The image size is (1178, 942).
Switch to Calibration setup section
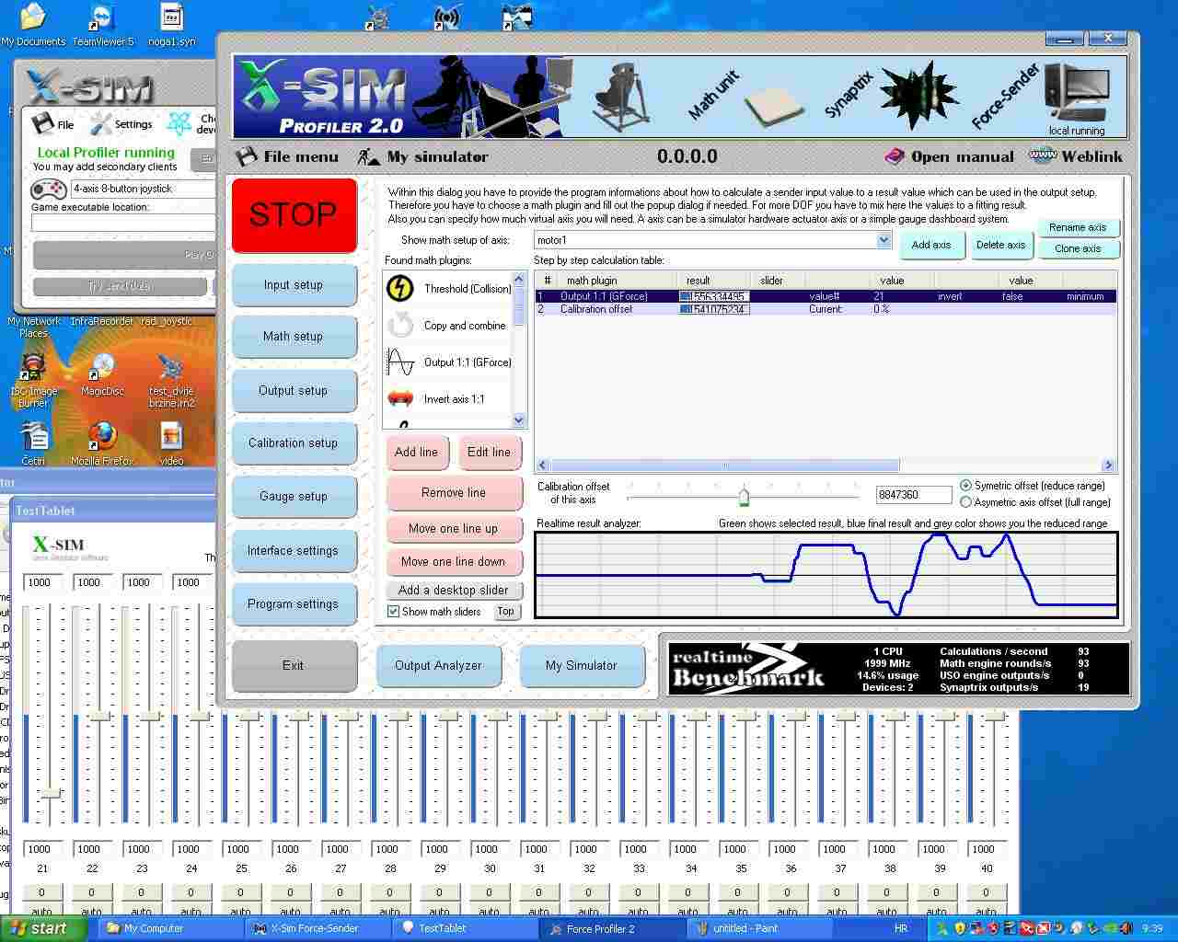(x=294, y=443)
